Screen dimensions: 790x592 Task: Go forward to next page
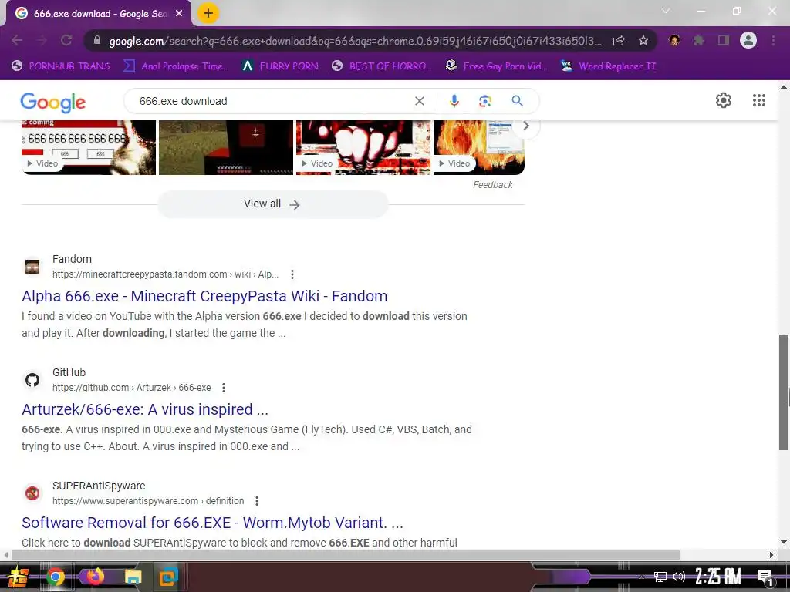(42, 40)
